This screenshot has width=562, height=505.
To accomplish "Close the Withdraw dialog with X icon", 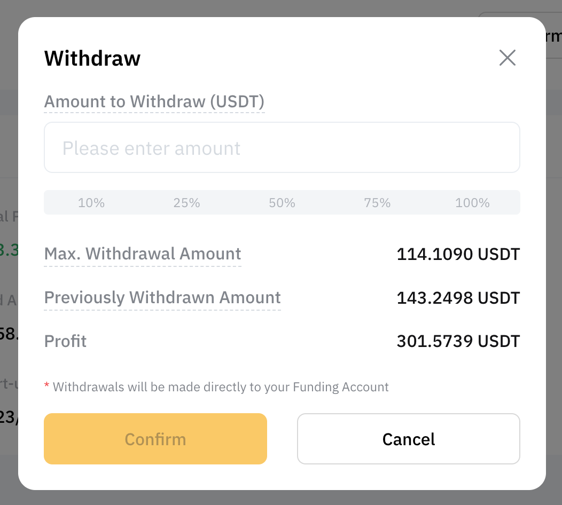I will click(x=507, y=58).
